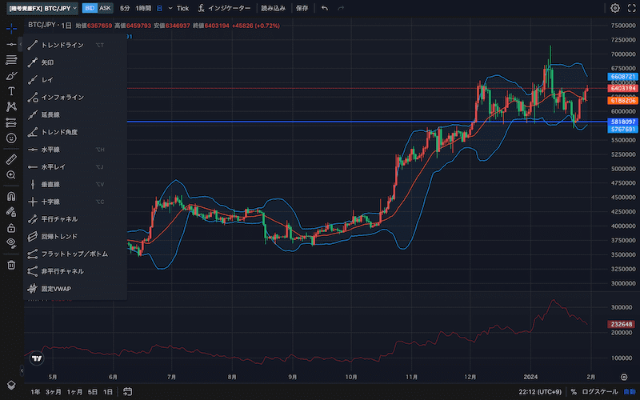Choose 延長線 from the drawing menu
This screenshot has height=400, width=640.
click(x=75, y=114)
